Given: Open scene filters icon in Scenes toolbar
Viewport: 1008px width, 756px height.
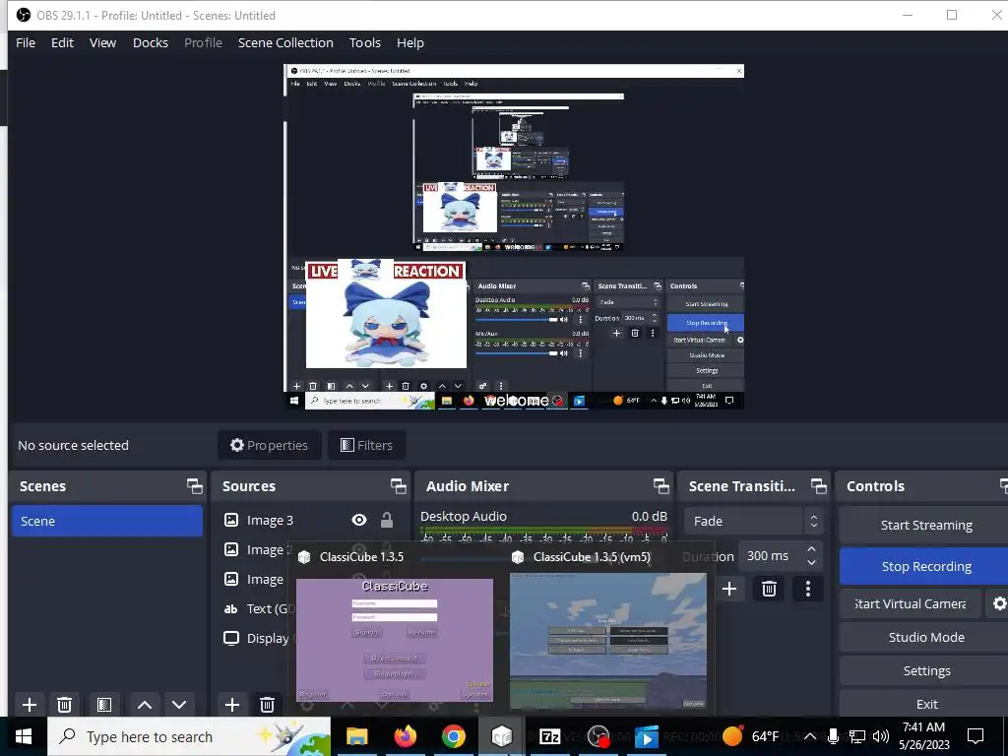Looking at the screenshot, I should (104, 705).
